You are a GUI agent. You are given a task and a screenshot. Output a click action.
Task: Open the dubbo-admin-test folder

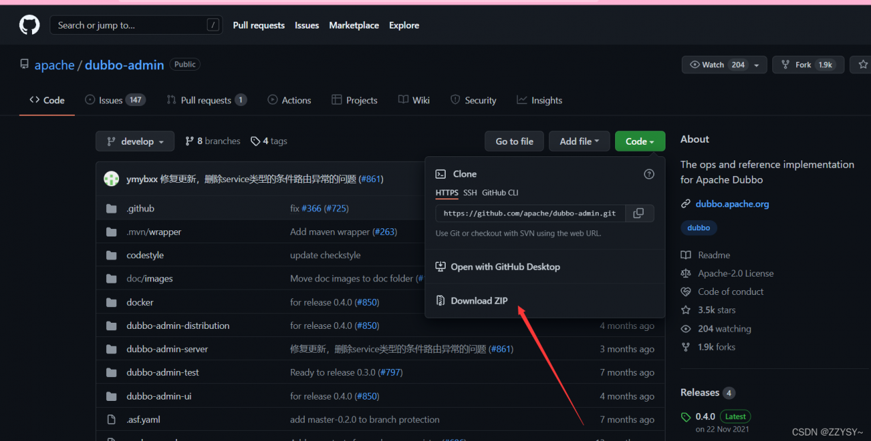[163, 372]
